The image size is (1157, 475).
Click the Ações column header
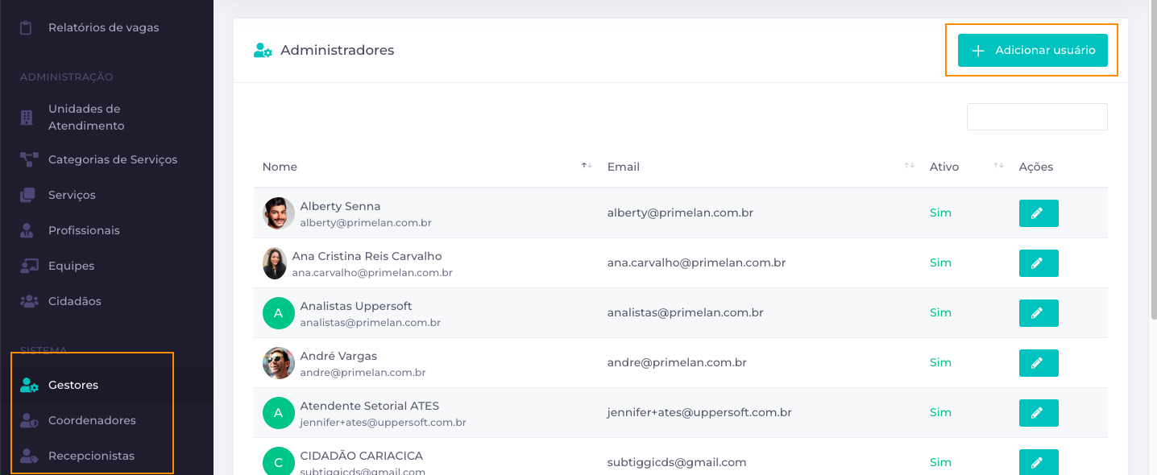[x=1036, y=167]
